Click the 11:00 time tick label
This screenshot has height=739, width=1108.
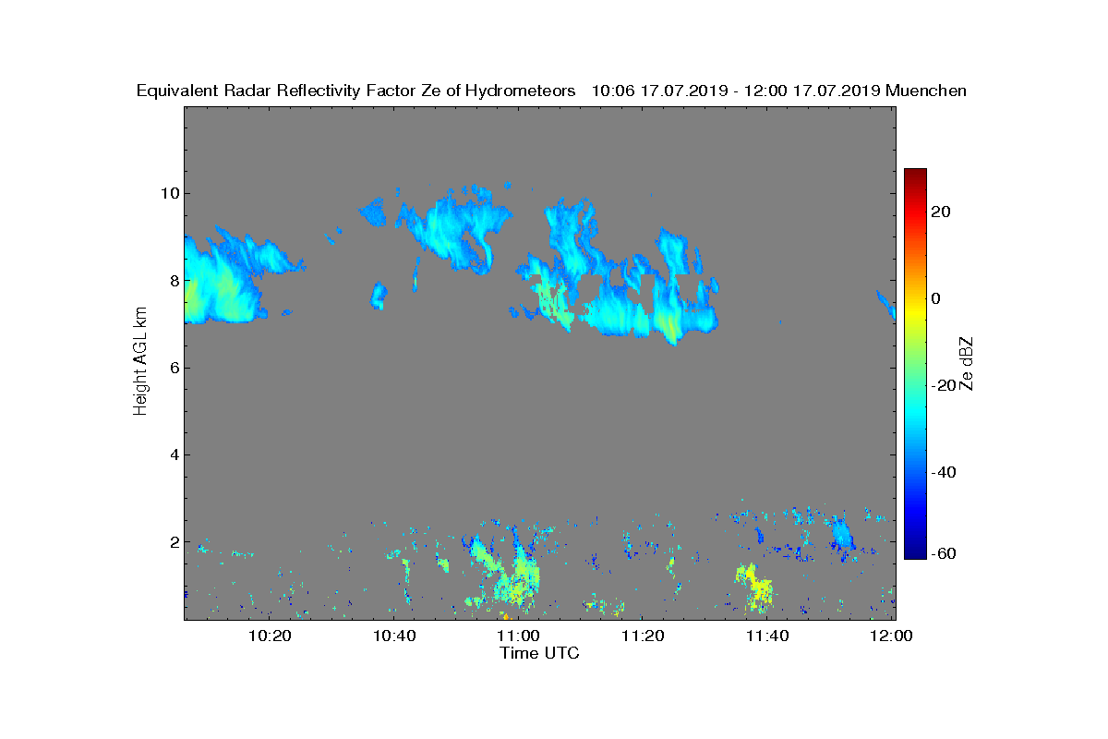[x=519, y=636]
